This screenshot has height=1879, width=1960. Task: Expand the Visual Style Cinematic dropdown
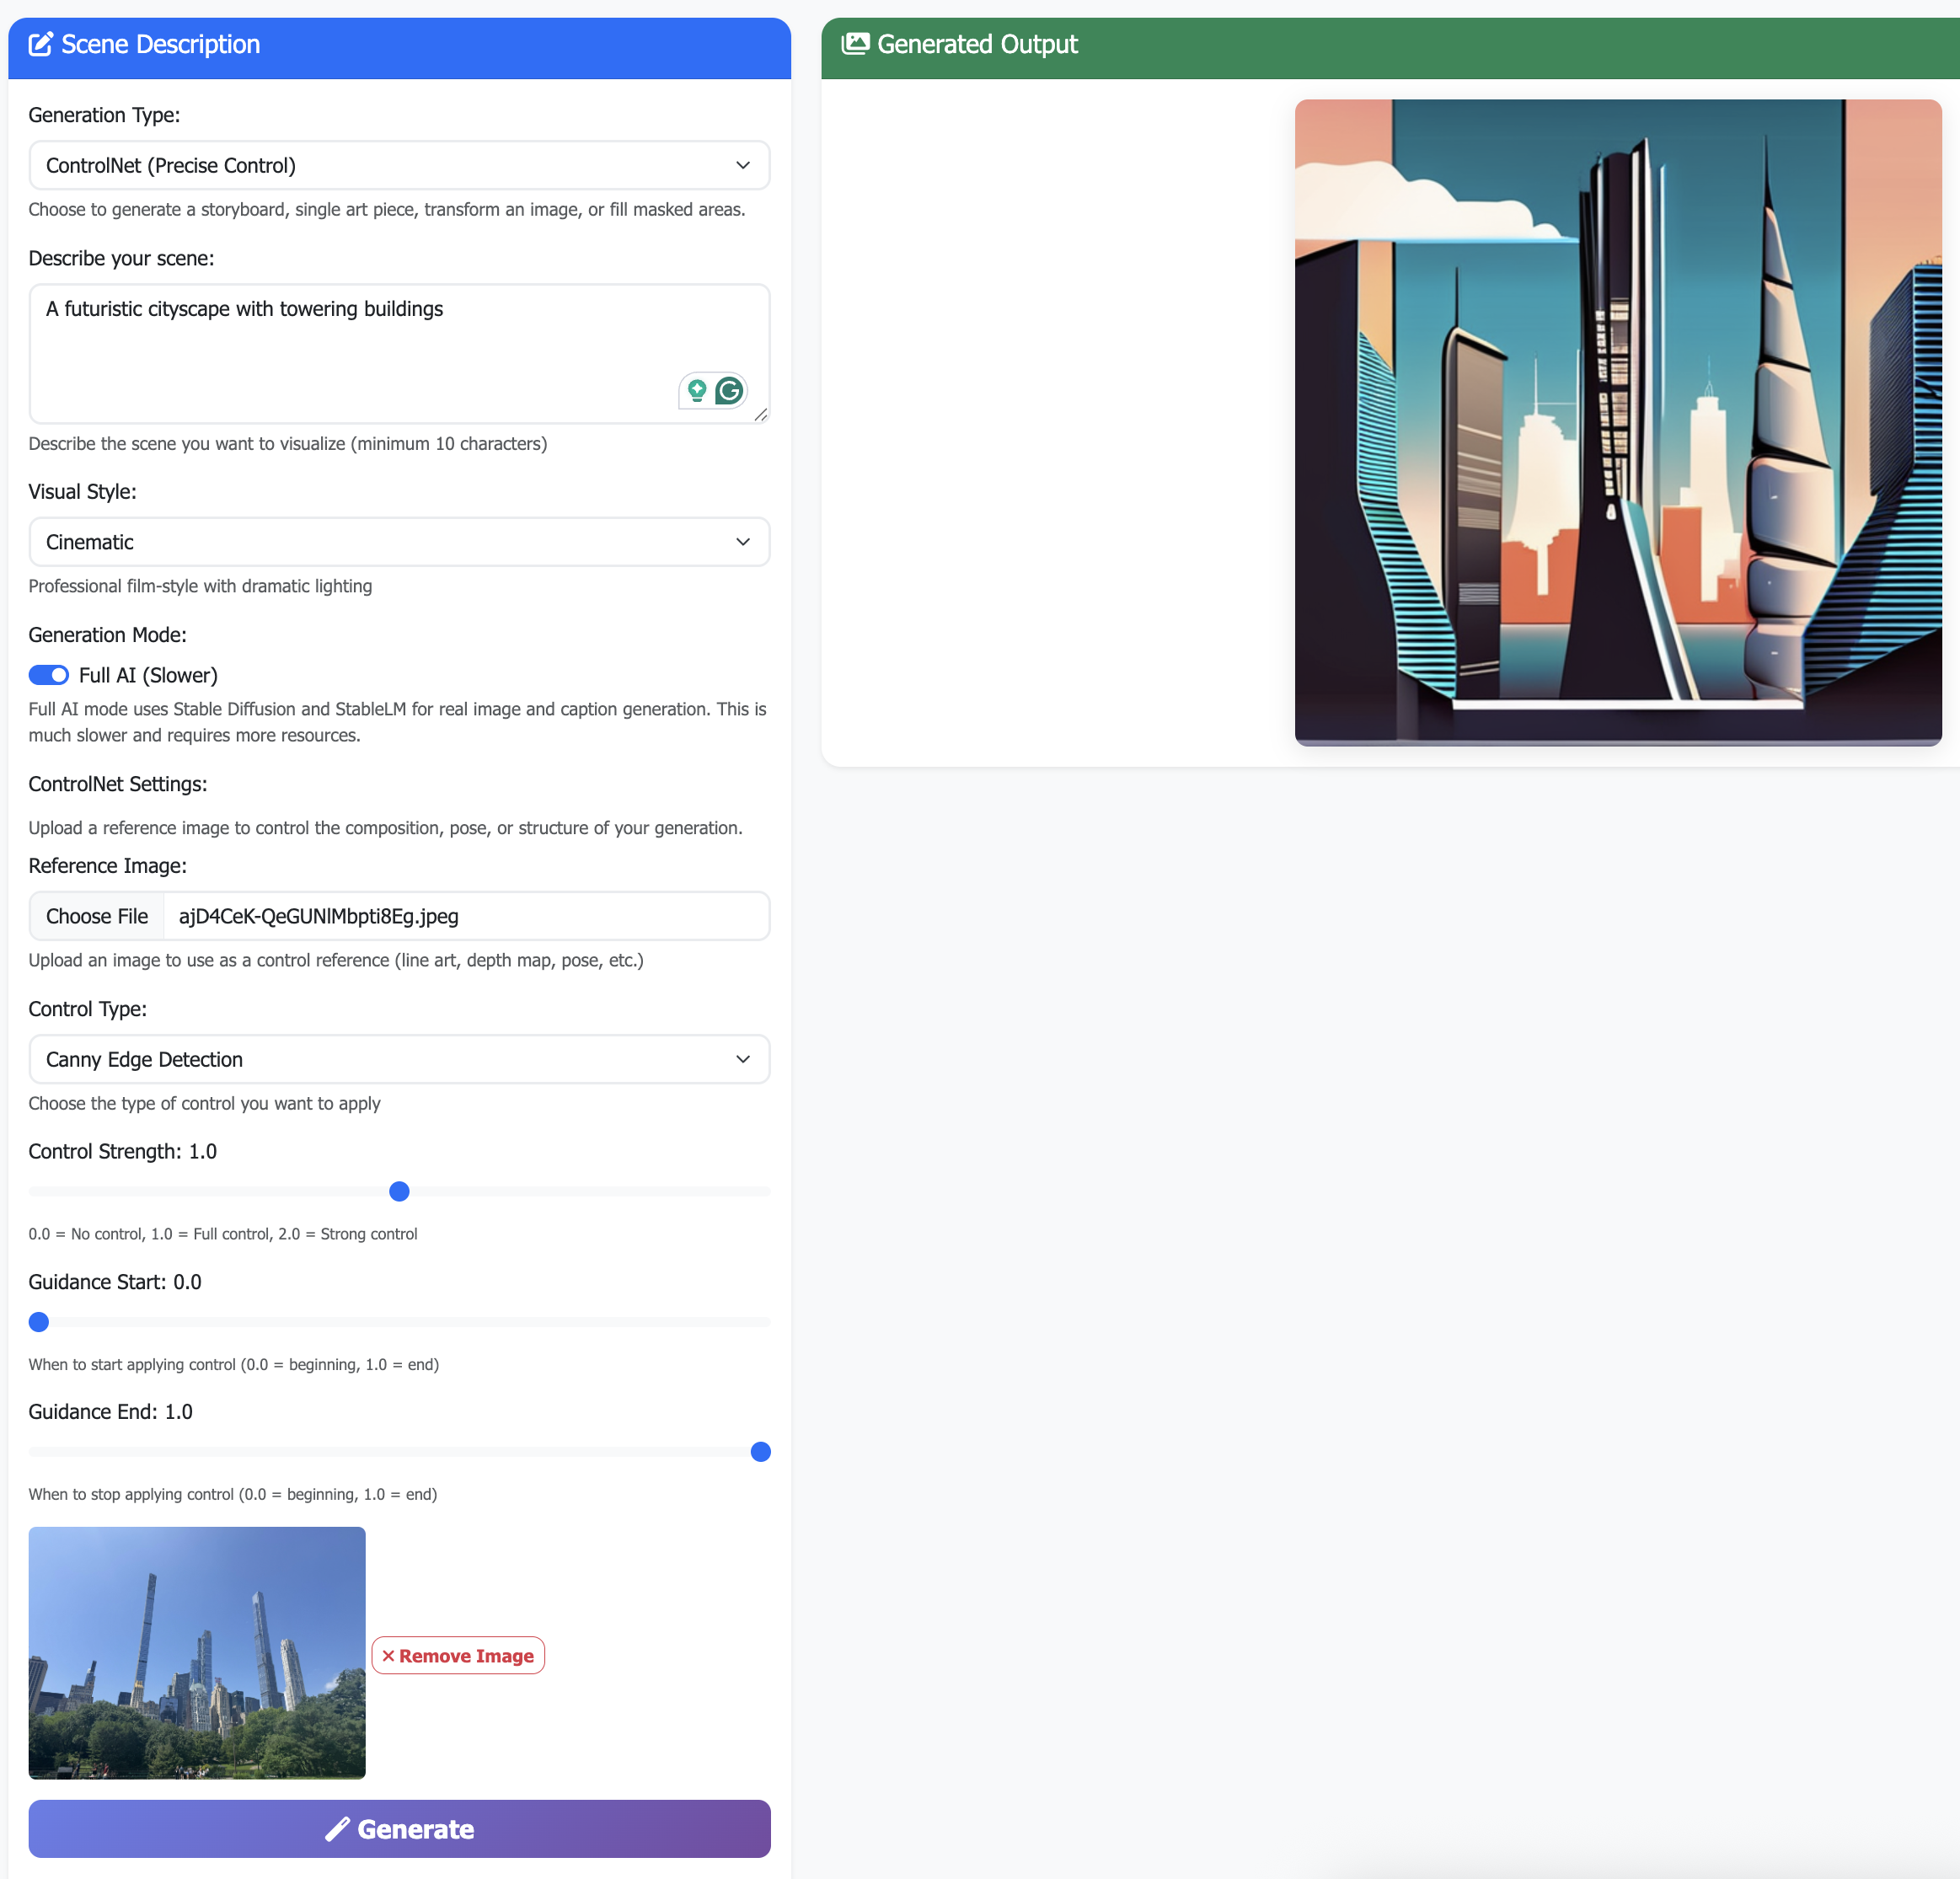point(399,541)
